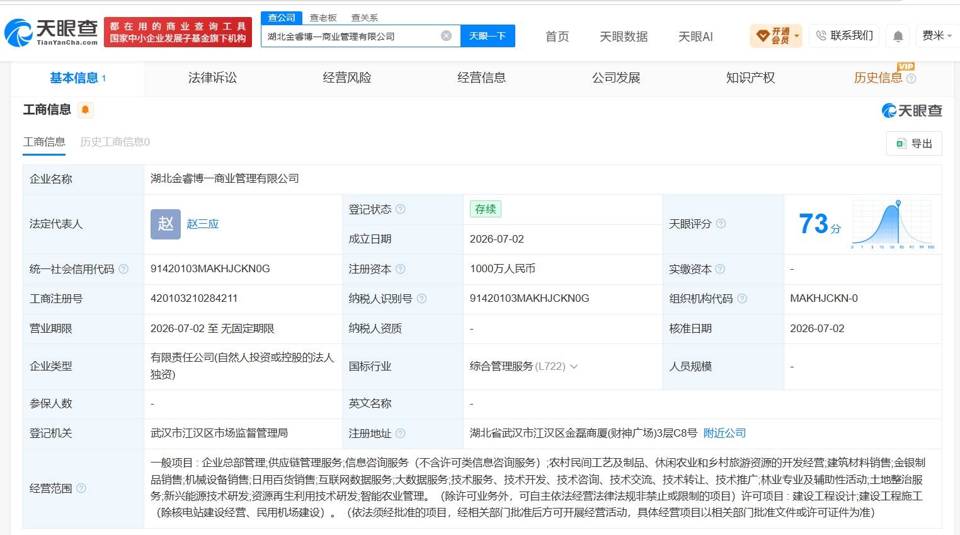Switch to the 基本信息 tab
Image resolution: width=960 pixels, height=535 pixels.
pyautogui.click(x=77, y=78)
